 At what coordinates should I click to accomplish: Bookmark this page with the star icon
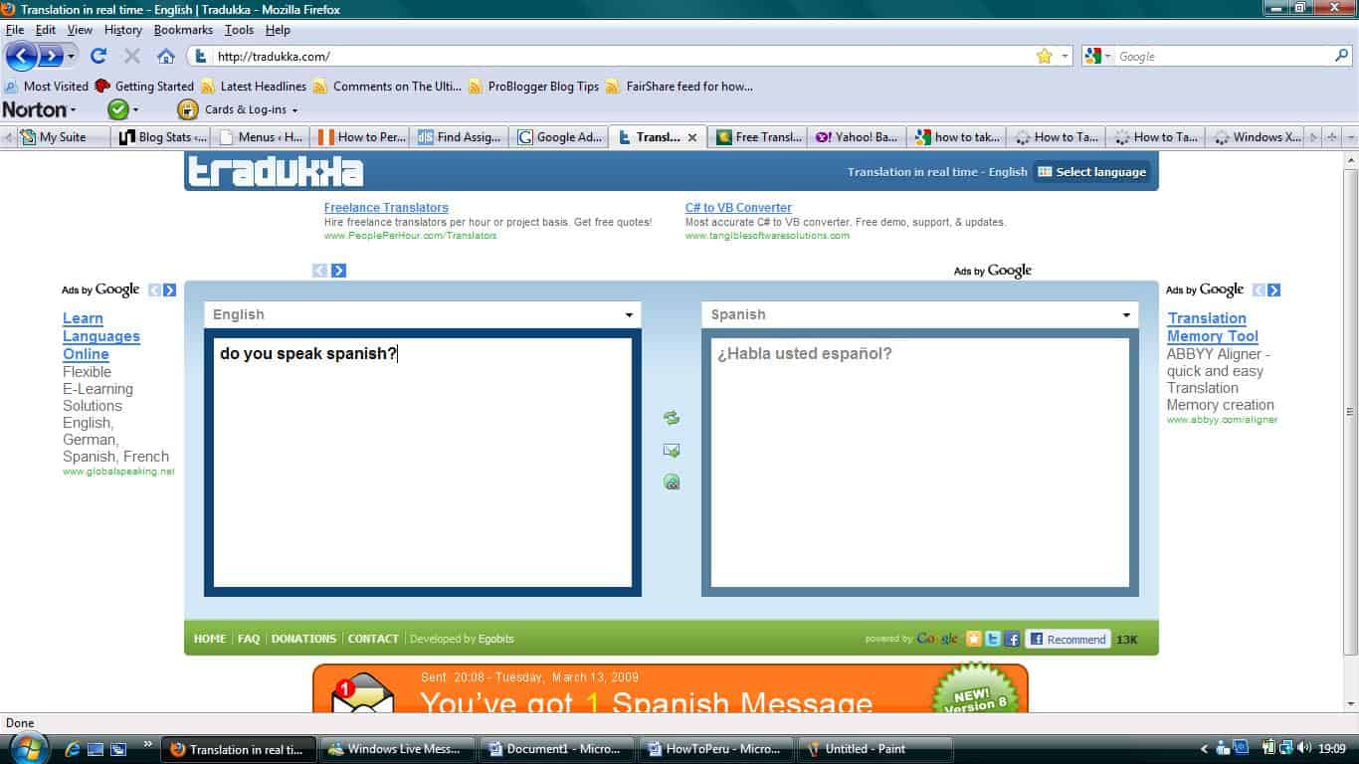(x=1044, y=57)
